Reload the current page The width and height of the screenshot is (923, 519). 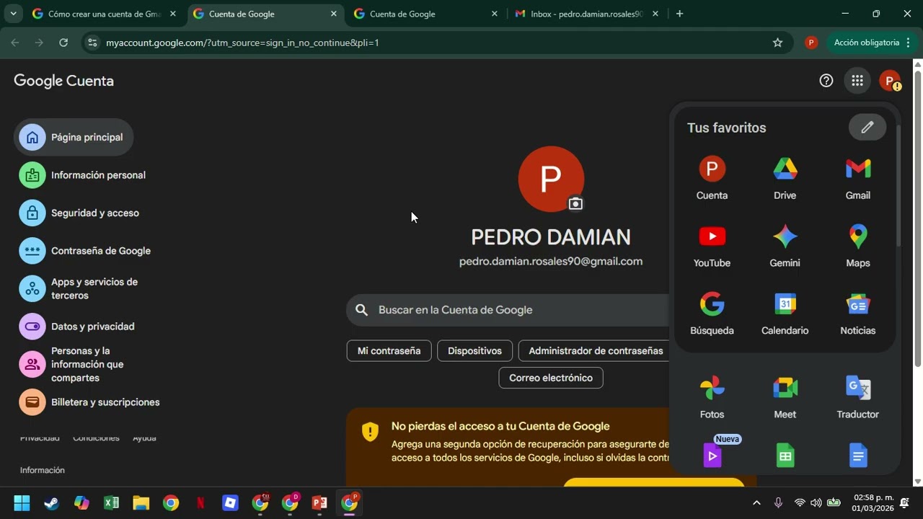point(63,43)
